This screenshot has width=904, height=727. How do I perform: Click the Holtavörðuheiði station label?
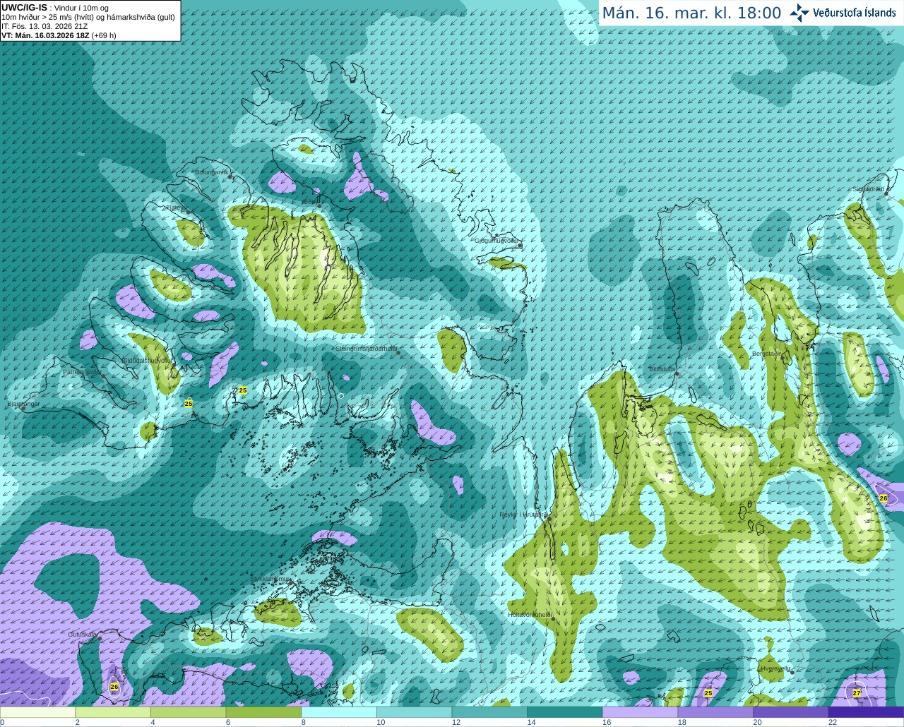click(530, 615)
